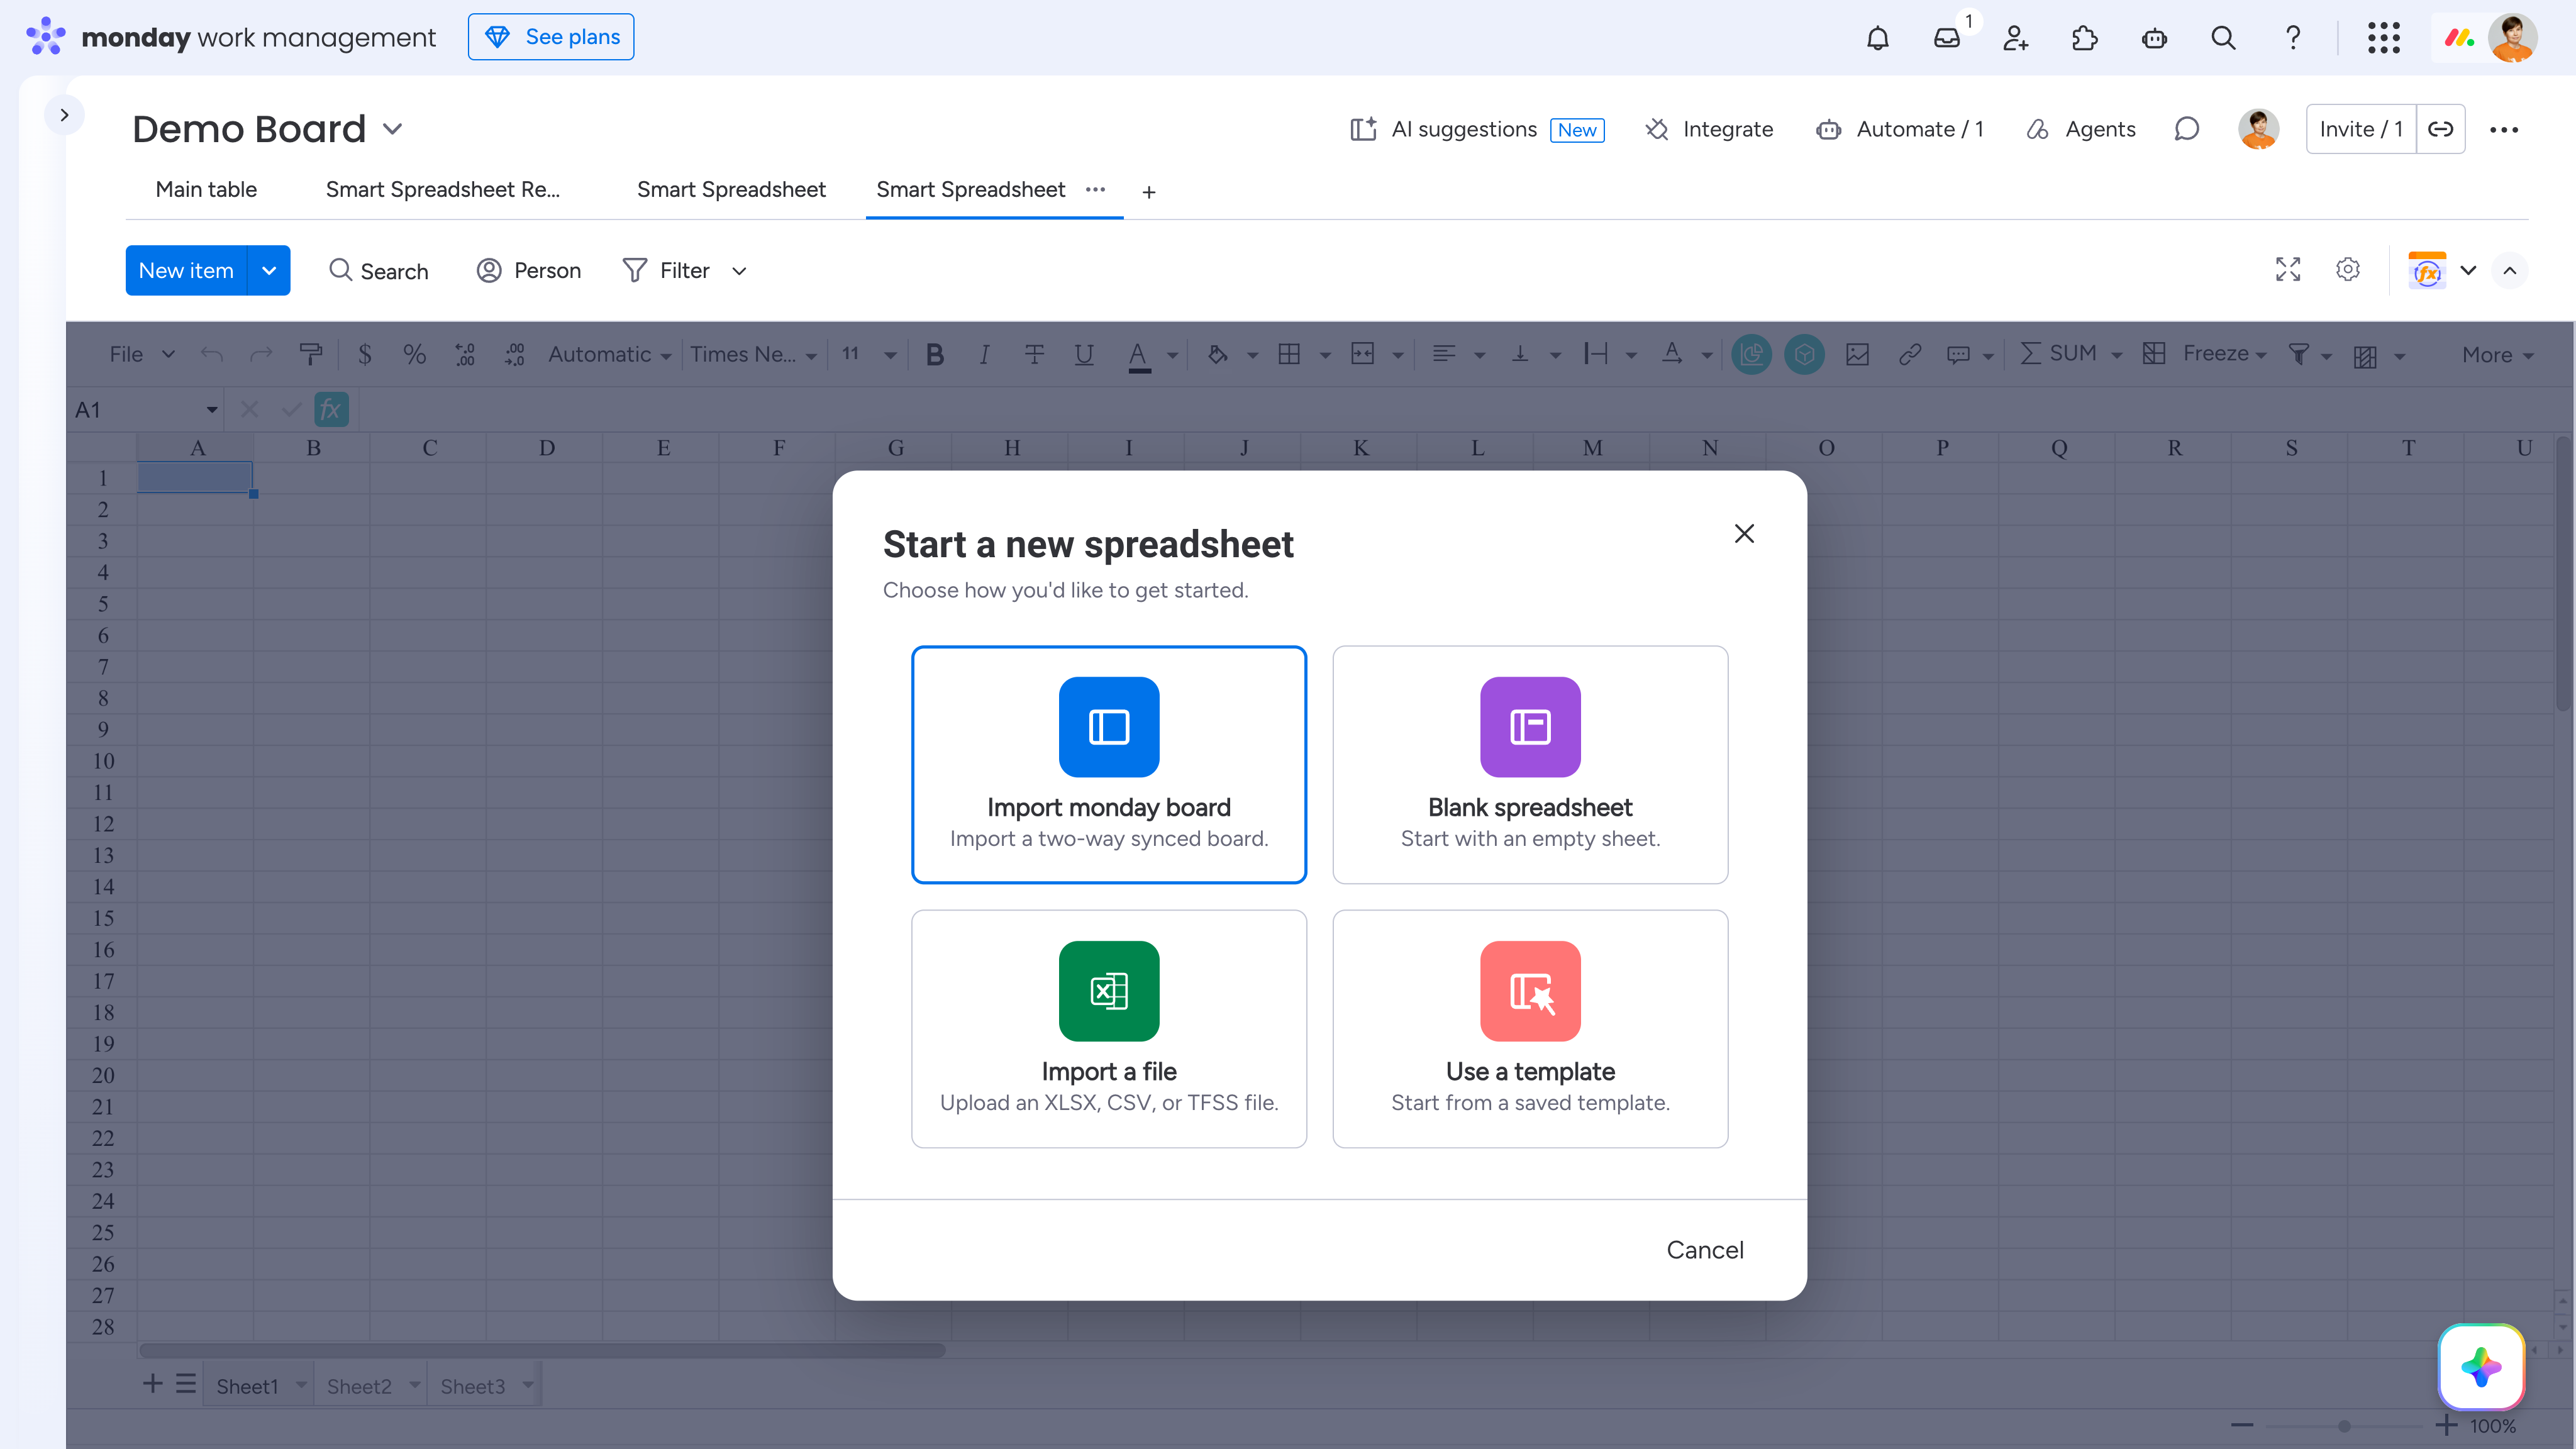
Task: Open the font size 11 dropdown
Action: (x=868, y=354)
